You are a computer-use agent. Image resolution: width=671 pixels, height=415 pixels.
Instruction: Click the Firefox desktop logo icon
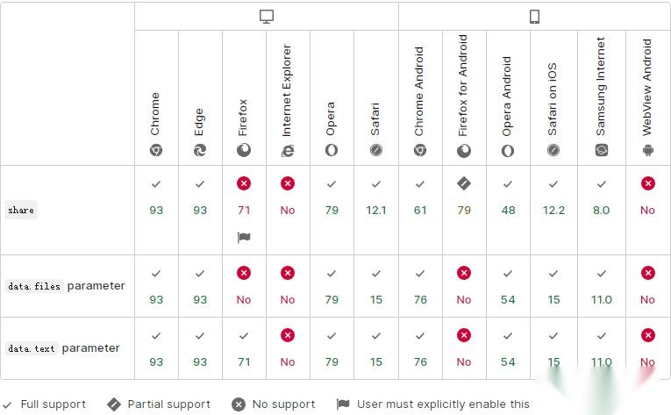click(x=244, y=150)
